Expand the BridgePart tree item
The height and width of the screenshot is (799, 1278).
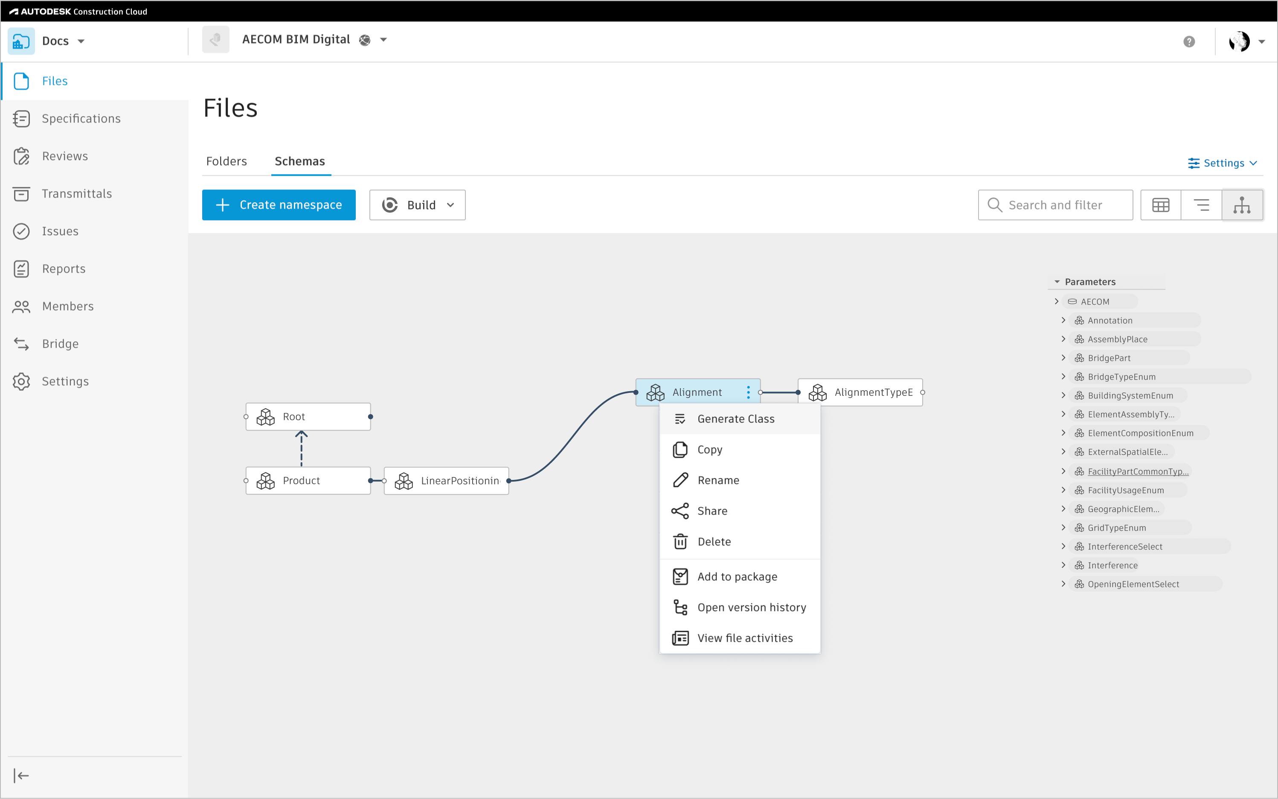point(1063,358)
